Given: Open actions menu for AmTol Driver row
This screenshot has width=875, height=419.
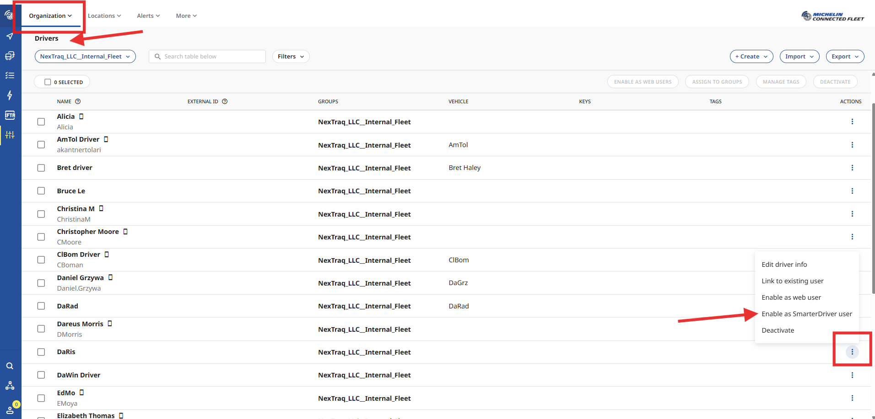Looking at the screenshot, I should pyautogui.click(x=852, y=145).
